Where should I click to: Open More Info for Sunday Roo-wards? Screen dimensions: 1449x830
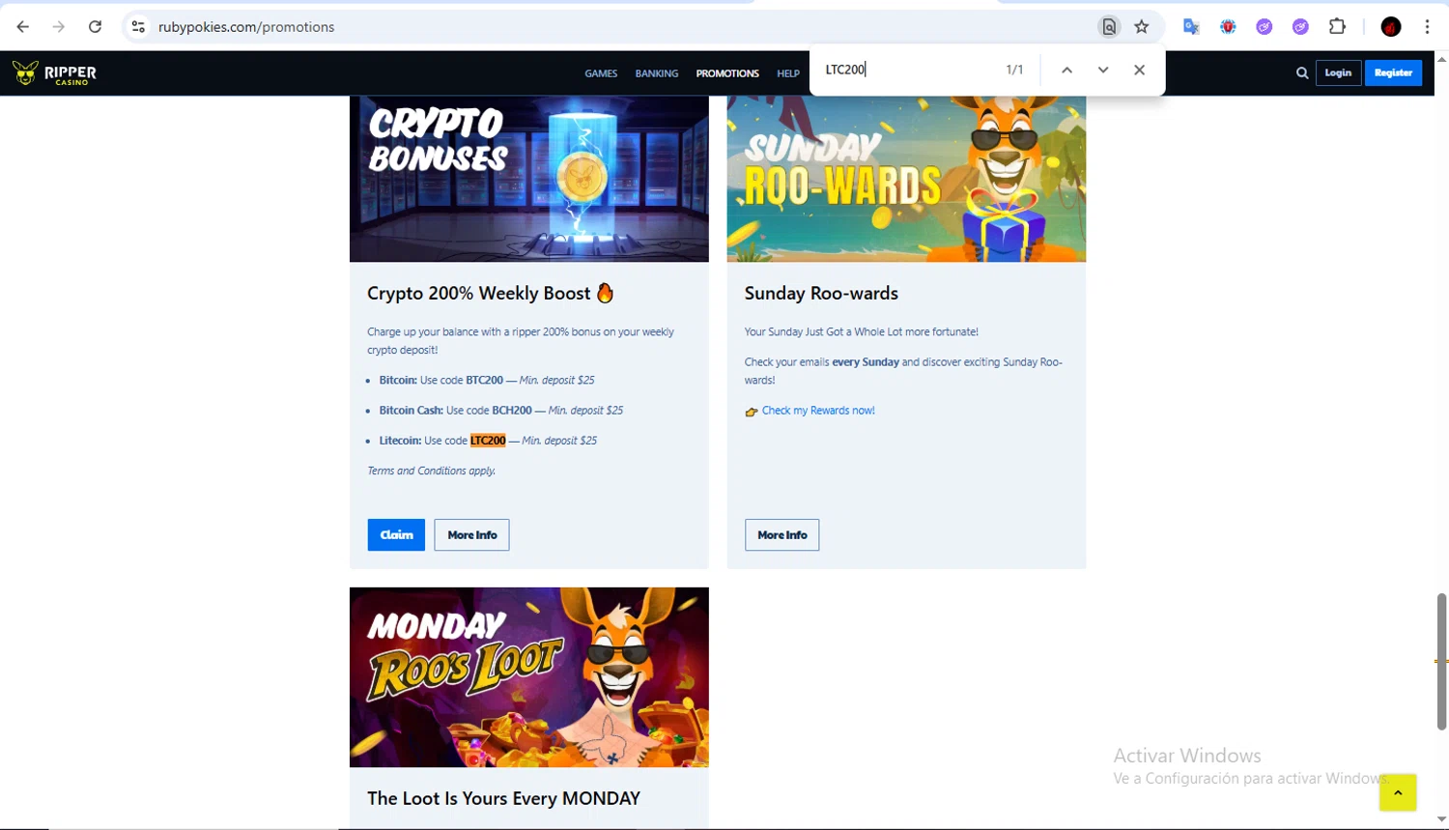(x=781, y=535)
